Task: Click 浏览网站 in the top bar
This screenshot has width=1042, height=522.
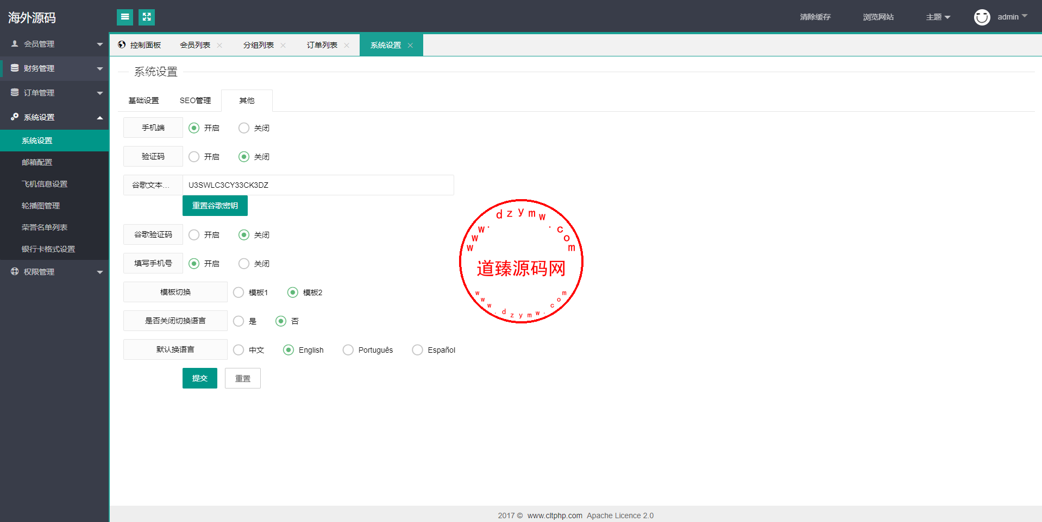Action: pos(878,17)
